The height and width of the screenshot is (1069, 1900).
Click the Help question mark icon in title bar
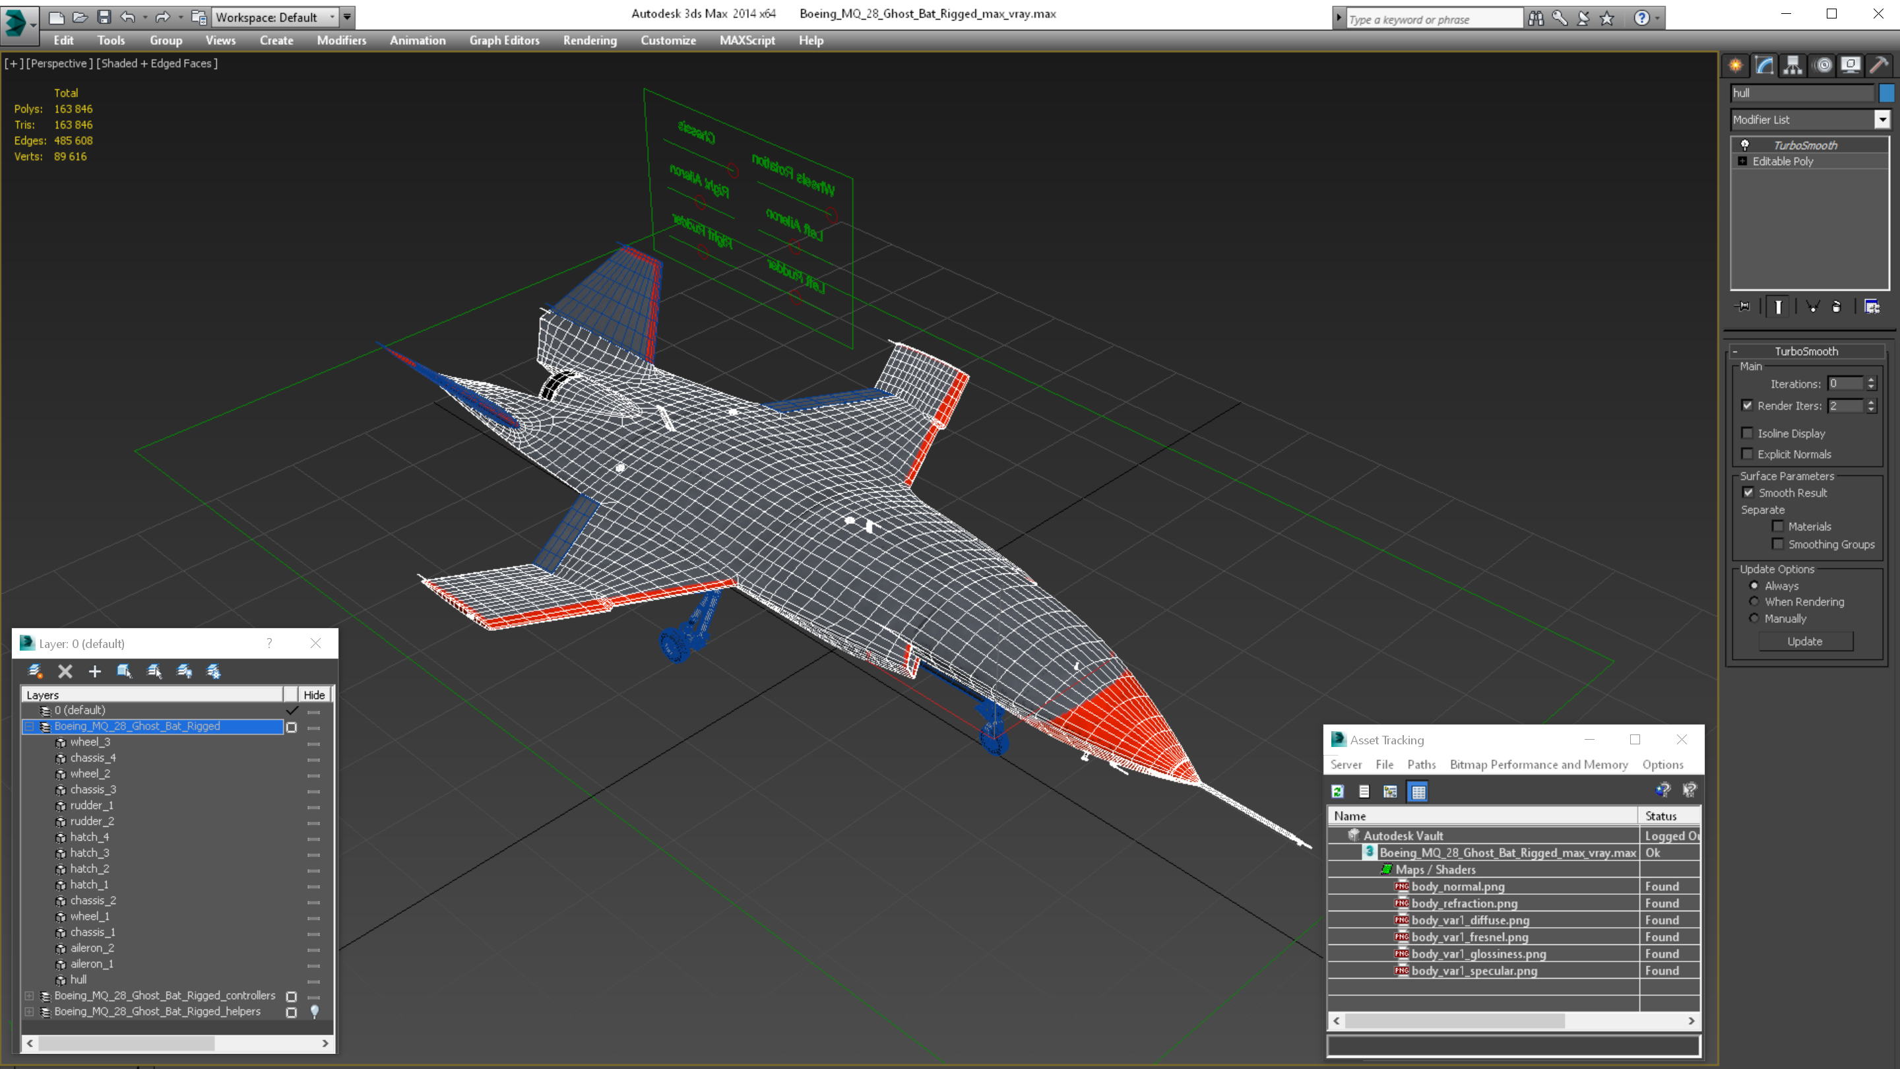pyautogui.click(x=1641, y=18)
